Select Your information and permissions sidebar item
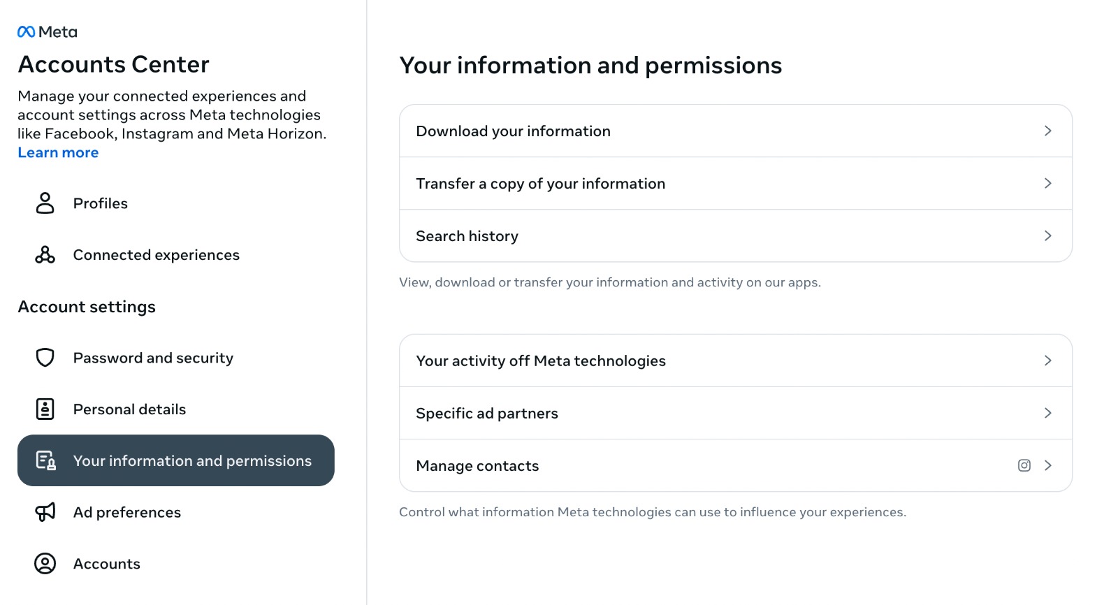Viewport: 1118px width, 605px height. pyautogui.click(x=176, y=460)
